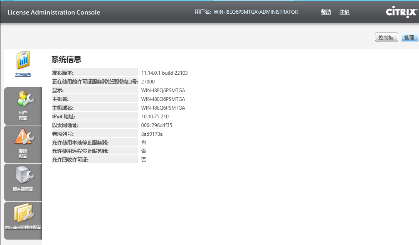Select the Ethernet address 000c296d4f35
Viewport: 419px width, 245px height.
[157, 125]
